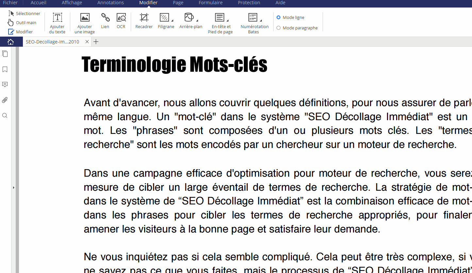This screenshot has height=273, width=472.
Task: Open the bookmarks panel
Action: click(x=5, y=70)
